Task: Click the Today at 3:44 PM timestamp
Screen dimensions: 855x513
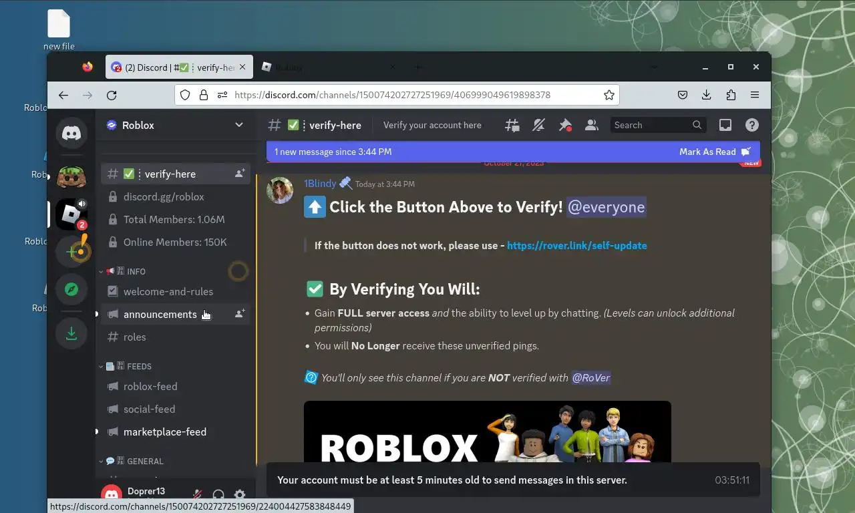Action: 385,184
